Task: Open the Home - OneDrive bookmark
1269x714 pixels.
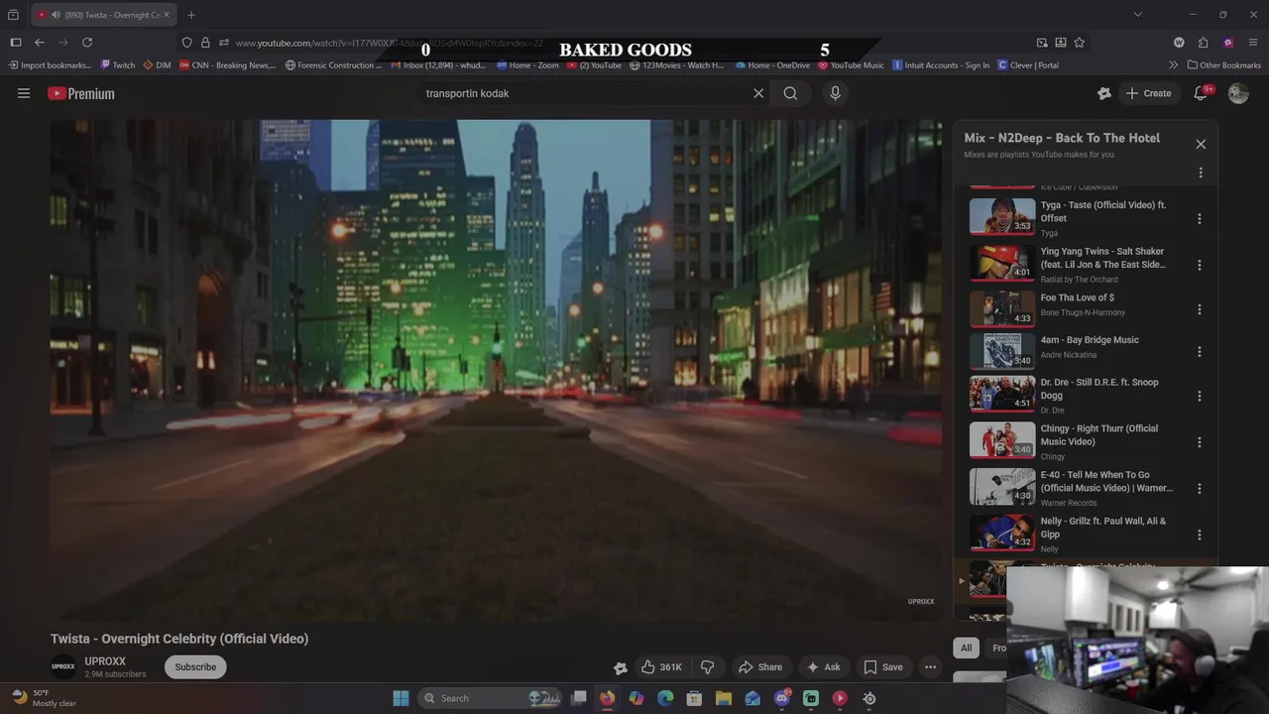Action: 772,65
